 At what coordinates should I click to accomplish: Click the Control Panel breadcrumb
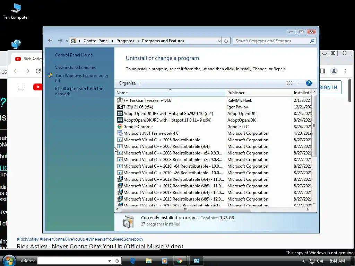pyautogui.click(x=96, y=41)
